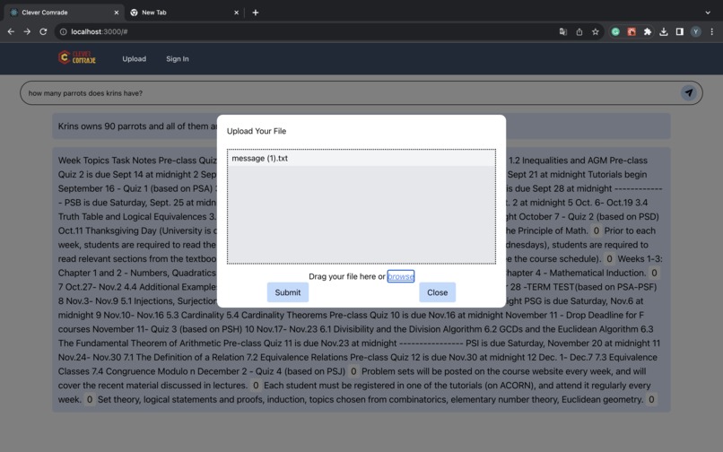
Task: Open the site information icon in address bar
Action: click(x=63, y=31)
